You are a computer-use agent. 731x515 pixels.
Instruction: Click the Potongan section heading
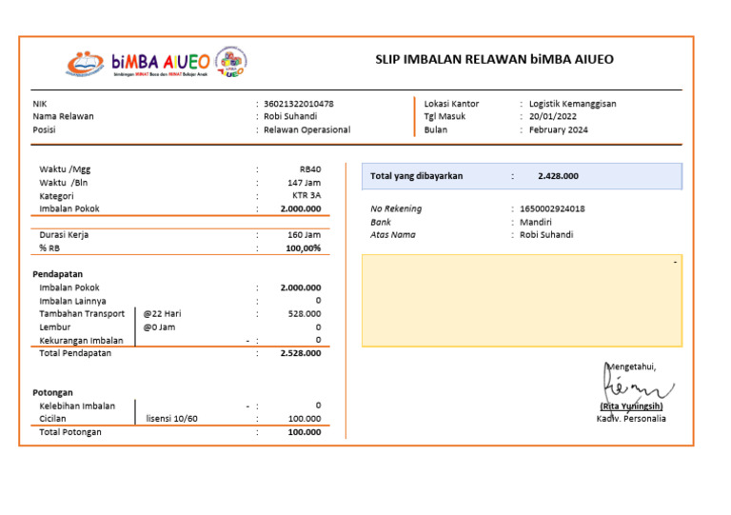[x=52, y=392]
